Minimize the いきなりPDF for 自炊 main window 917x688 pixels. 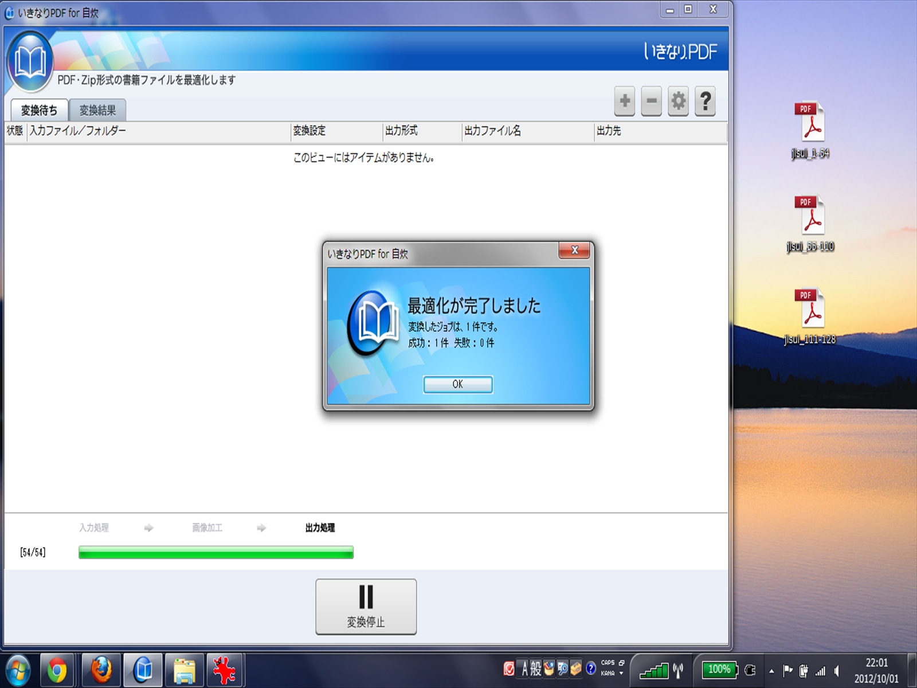(x=669, y=9)
